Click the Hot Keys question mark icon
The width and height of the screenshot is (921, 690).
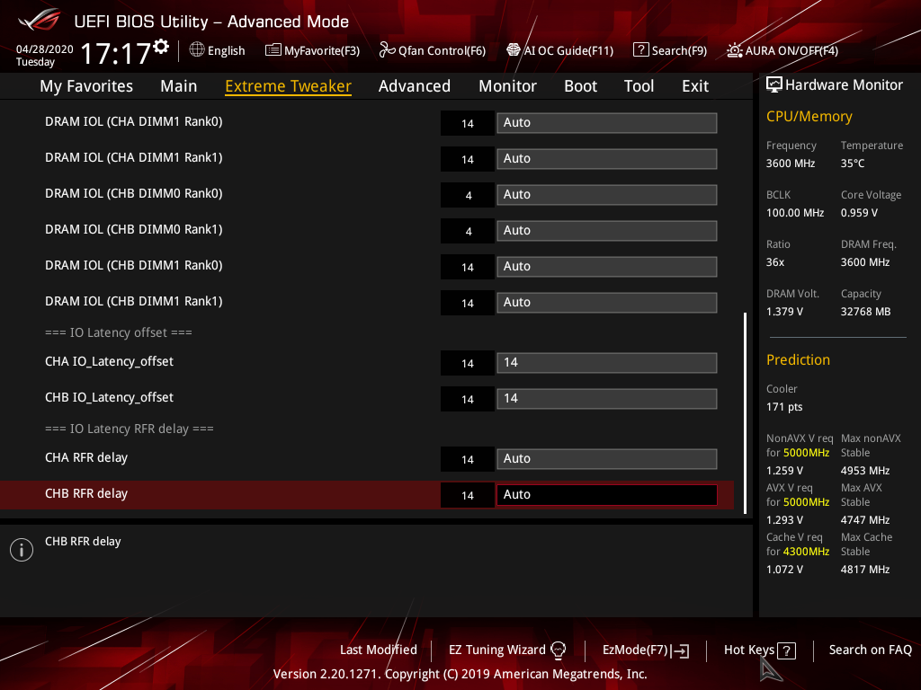(x=786, y=650)
